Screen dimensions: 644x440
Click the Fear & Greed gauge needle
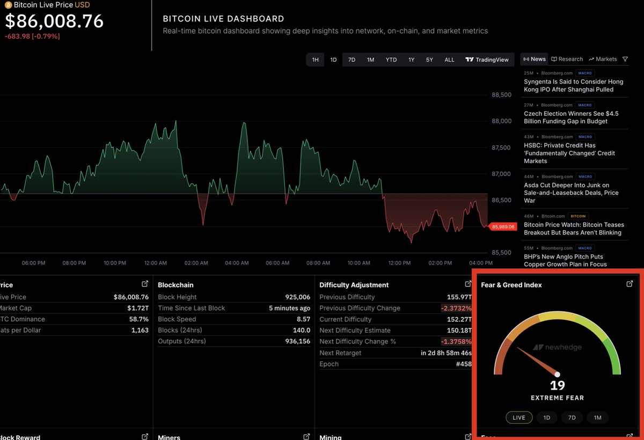point(538,362)
